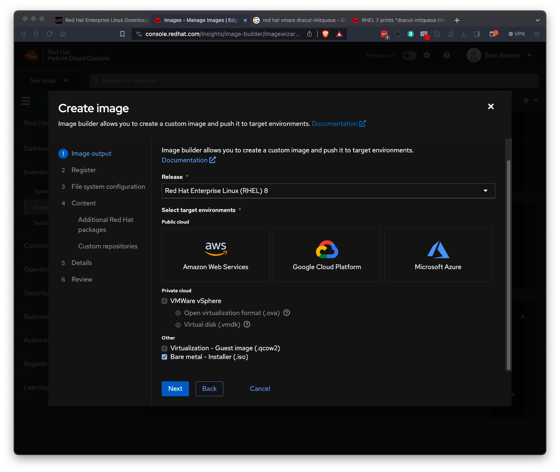
Task: Switch to RHEL 7 prints dracut-initqueue tab
Action: pos(399,20)
